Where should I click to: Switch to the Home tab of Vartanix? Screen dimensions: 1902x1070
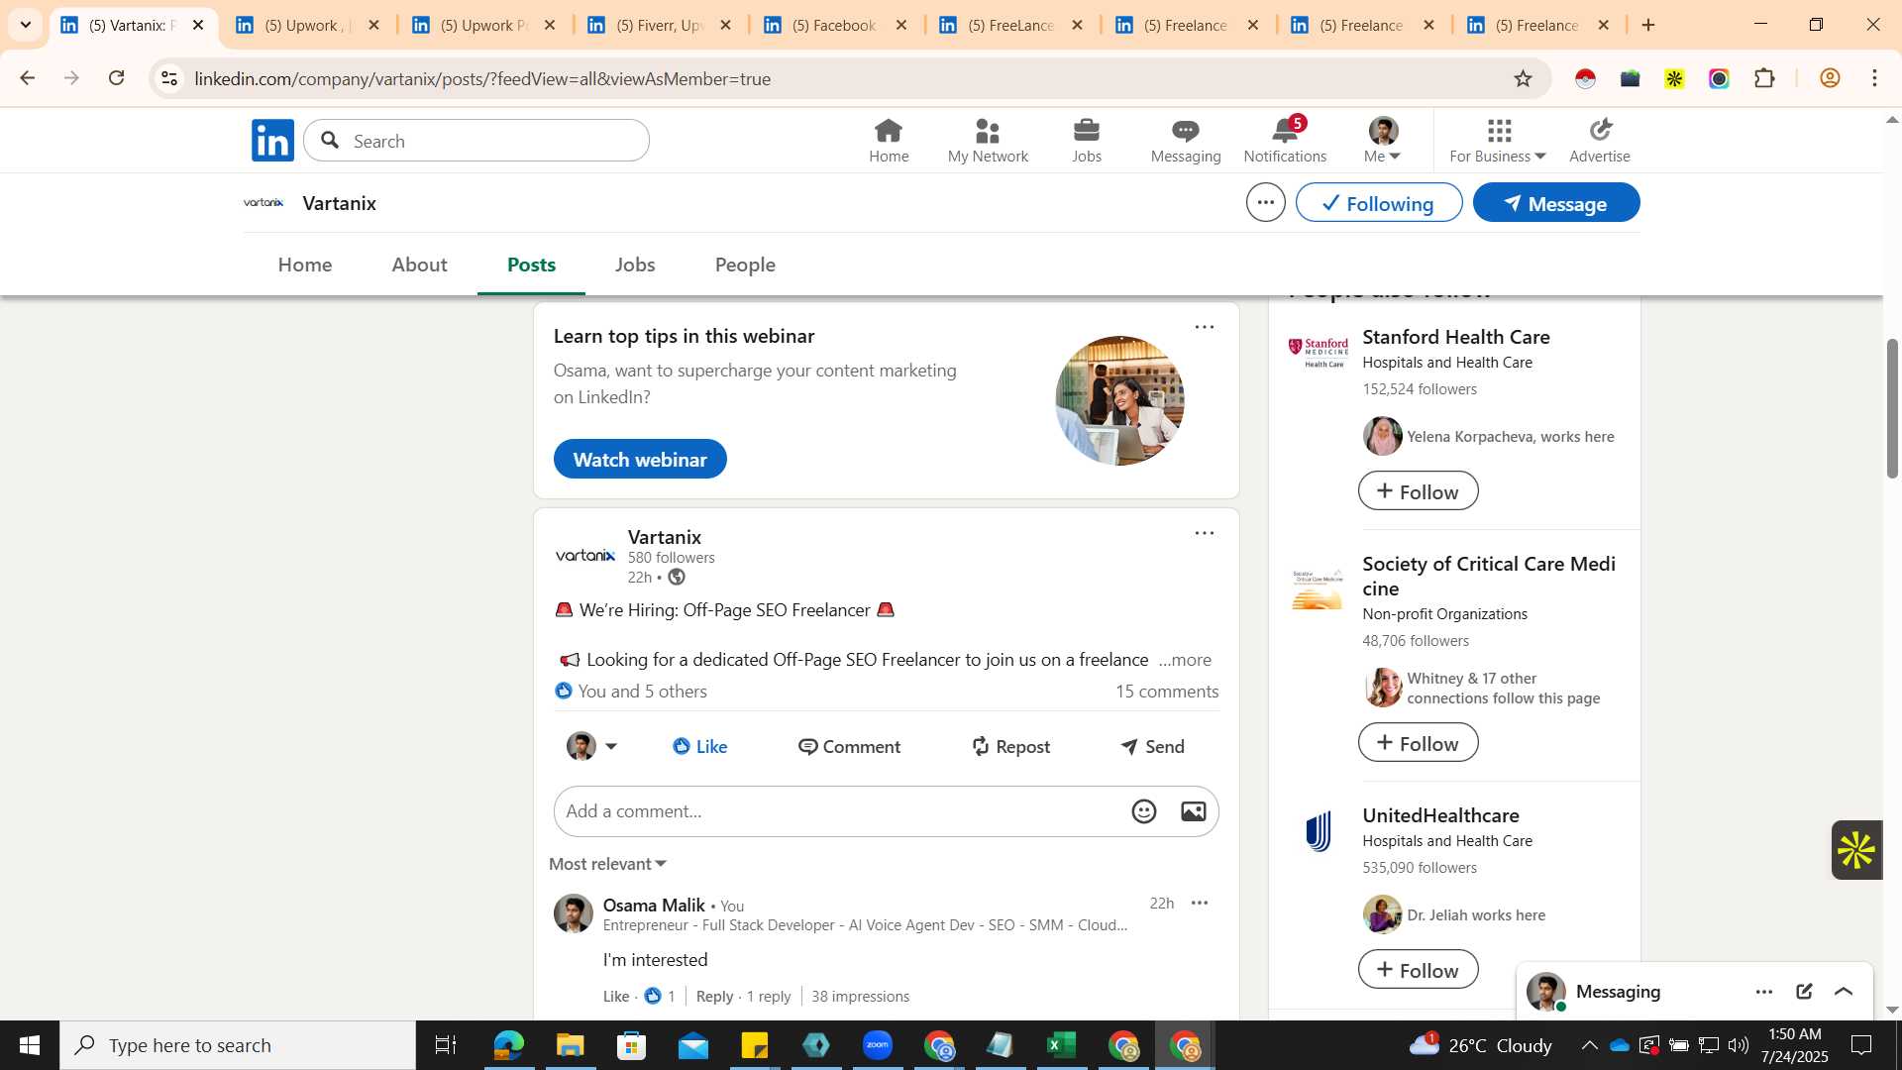click(304, 265)
